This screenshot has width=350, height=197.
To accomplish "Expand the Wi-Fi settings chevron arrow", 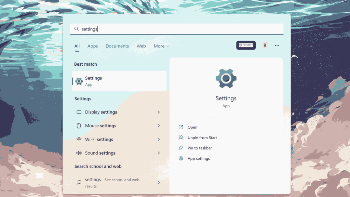I will click(159, 140).
